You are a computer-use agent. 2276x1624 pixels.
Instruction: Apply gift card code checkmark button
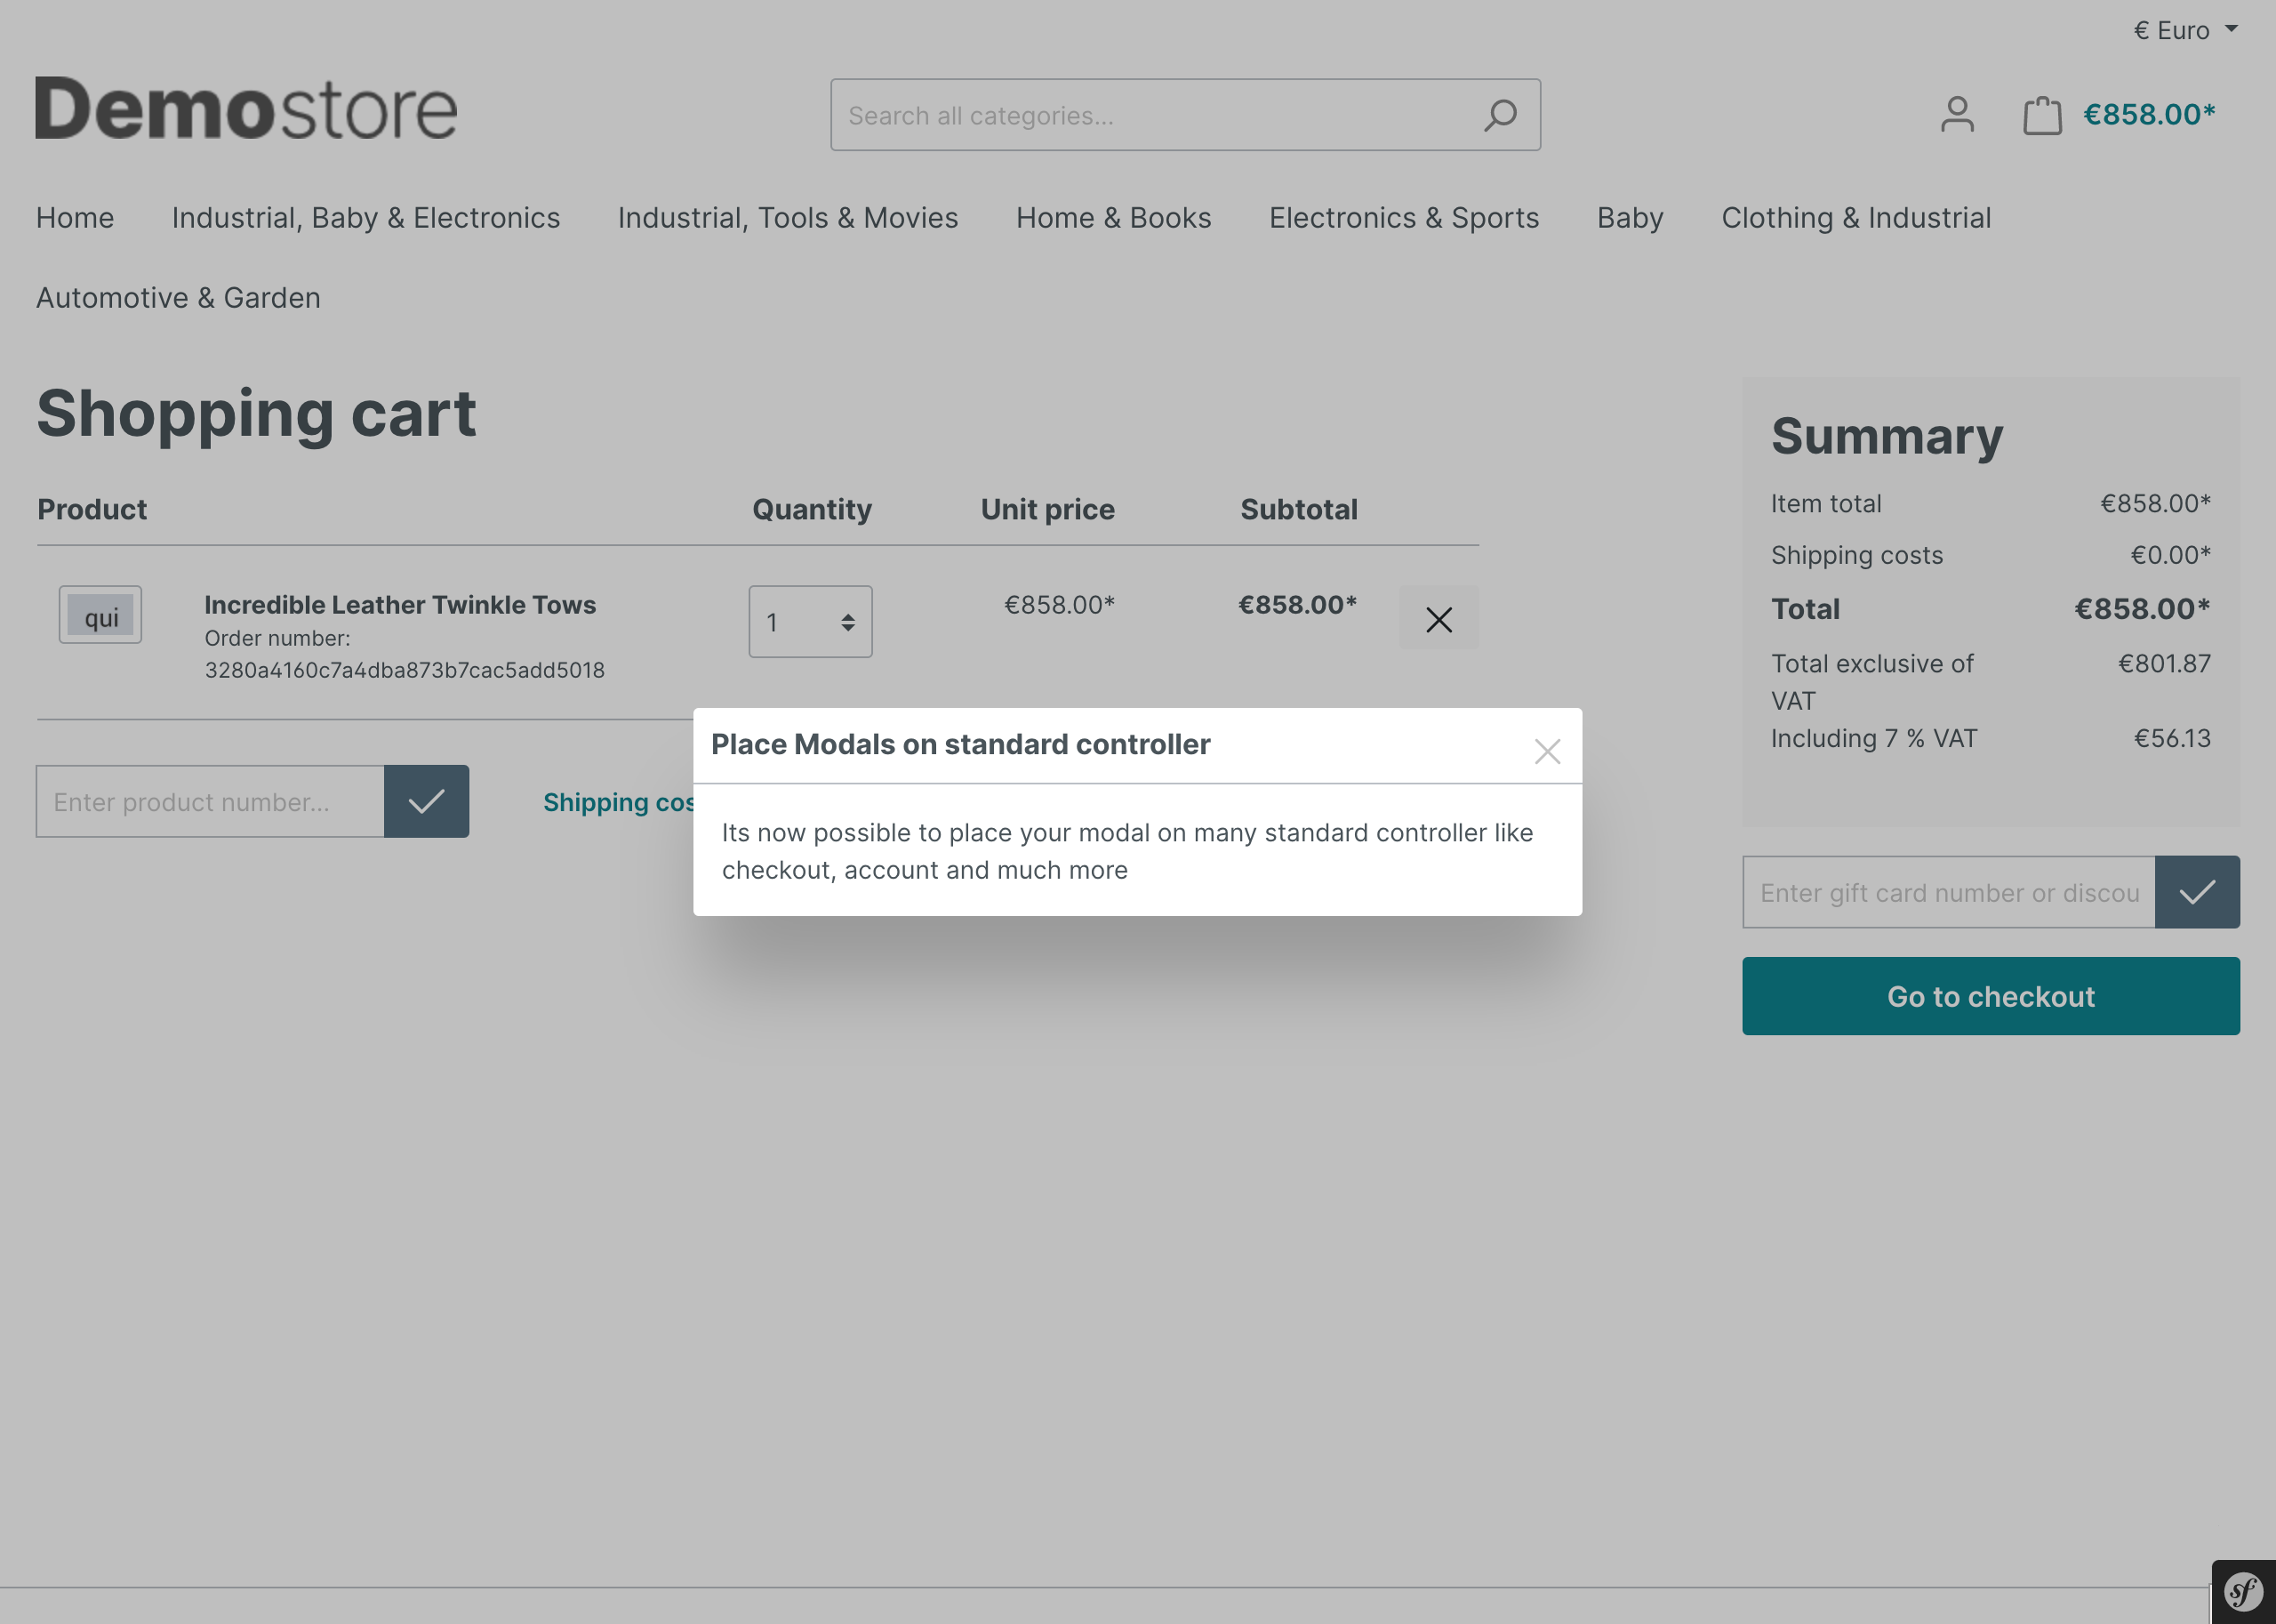pos(2196,892)
